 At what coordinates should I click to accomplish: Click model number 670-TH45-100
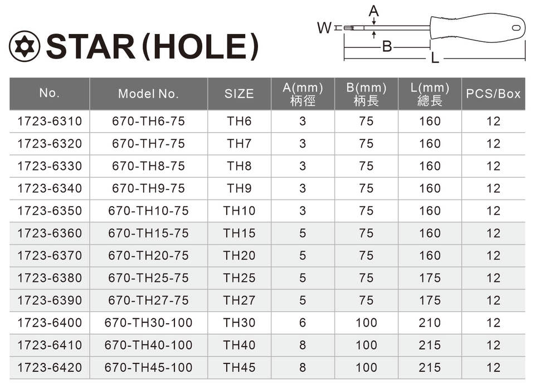point(148,367)
